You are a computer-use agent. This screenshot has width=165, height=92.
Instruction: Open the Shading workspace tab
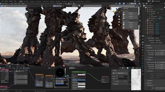(52, 2)
